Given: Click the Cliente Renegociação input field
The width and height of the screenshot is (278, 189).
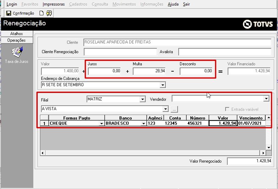Looking at the screenshot, I should 120,52.
